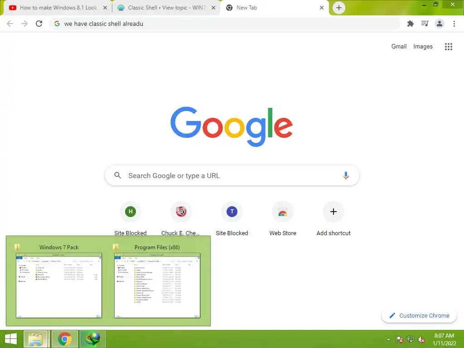Go back with the browser back arrow
The image size is (464, 348).
[10, 24]
